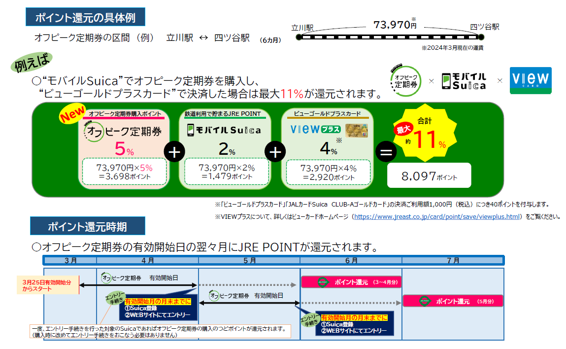The width and height of the screenshot is (566, 349).
Task: Click the 有効開始日 label in 4月 column
Action: pos(164,278)
